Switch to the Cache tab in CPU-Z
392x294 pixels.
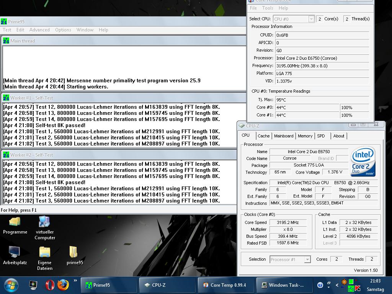click(263, 136)
